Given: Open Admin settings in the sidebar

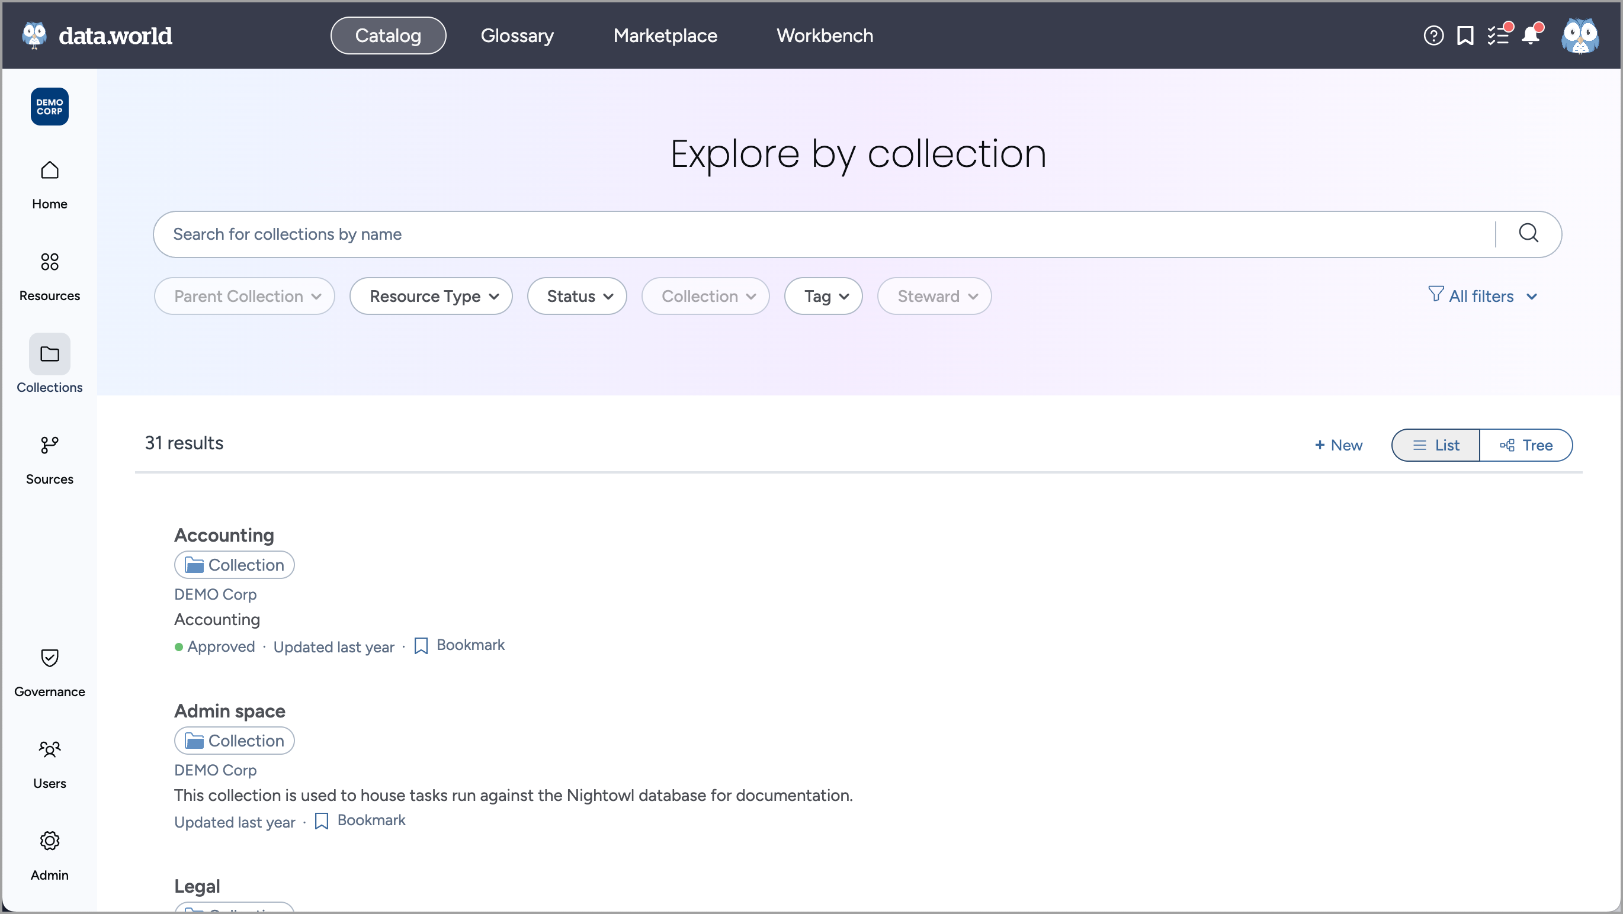Looking at the screenshot, I should pos(50,854).
